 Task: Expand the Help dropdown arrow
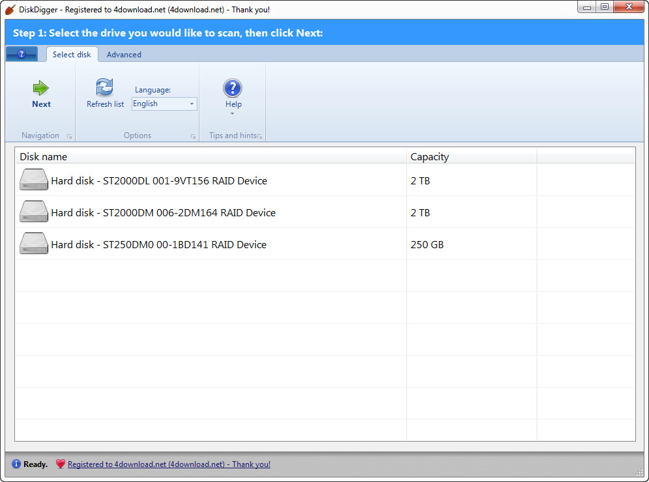[232, 114]
